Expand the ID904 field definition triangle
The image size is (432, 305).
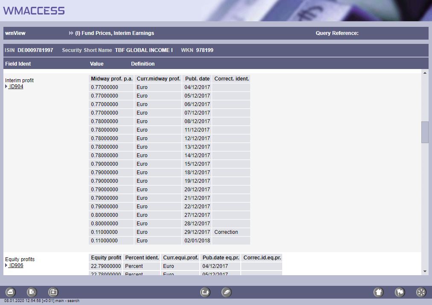click(6, 86)
